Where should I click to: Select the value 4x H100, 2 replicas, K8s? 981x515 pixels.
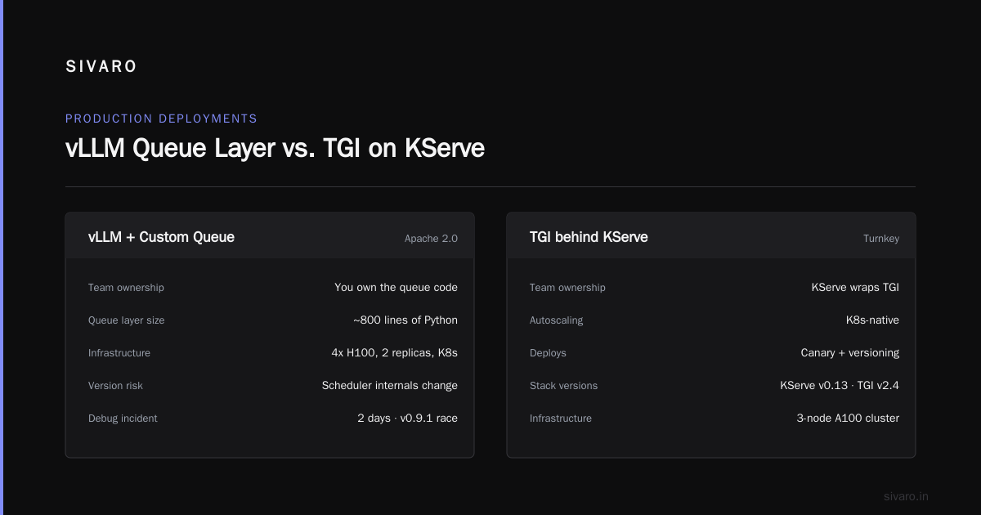click(394, 353)
